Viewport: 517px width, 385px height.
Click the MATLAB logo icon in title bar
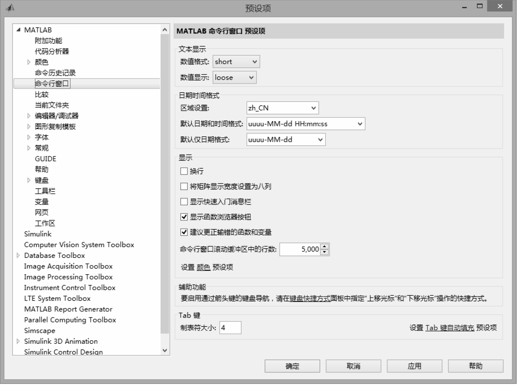point(10,8)
